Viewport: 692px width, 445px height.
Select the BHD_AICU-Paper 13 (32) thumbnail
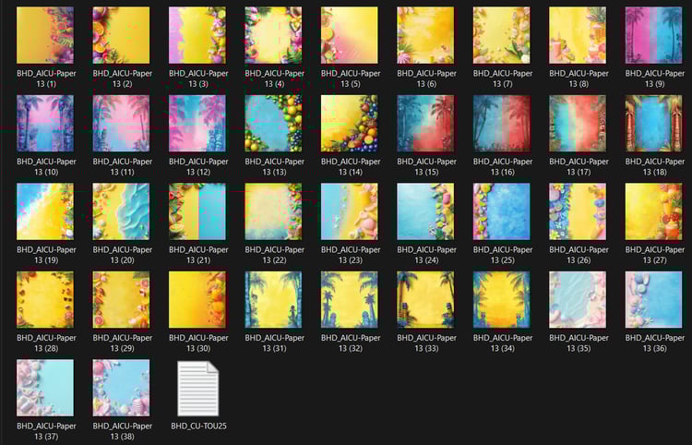pyautogui.click(x=350, y=300)
